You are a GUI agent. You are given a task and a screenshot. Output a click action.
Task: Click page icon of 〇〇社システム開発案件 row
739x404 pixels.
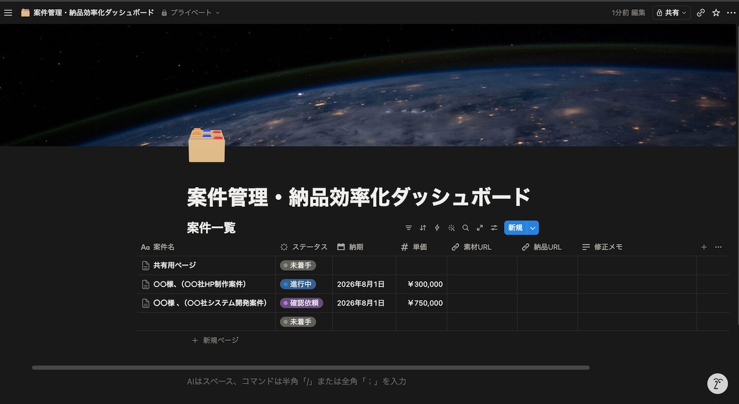click(x=145, y=303)
